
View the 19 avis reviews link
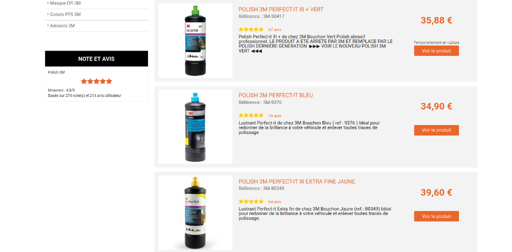pos(274,116)
